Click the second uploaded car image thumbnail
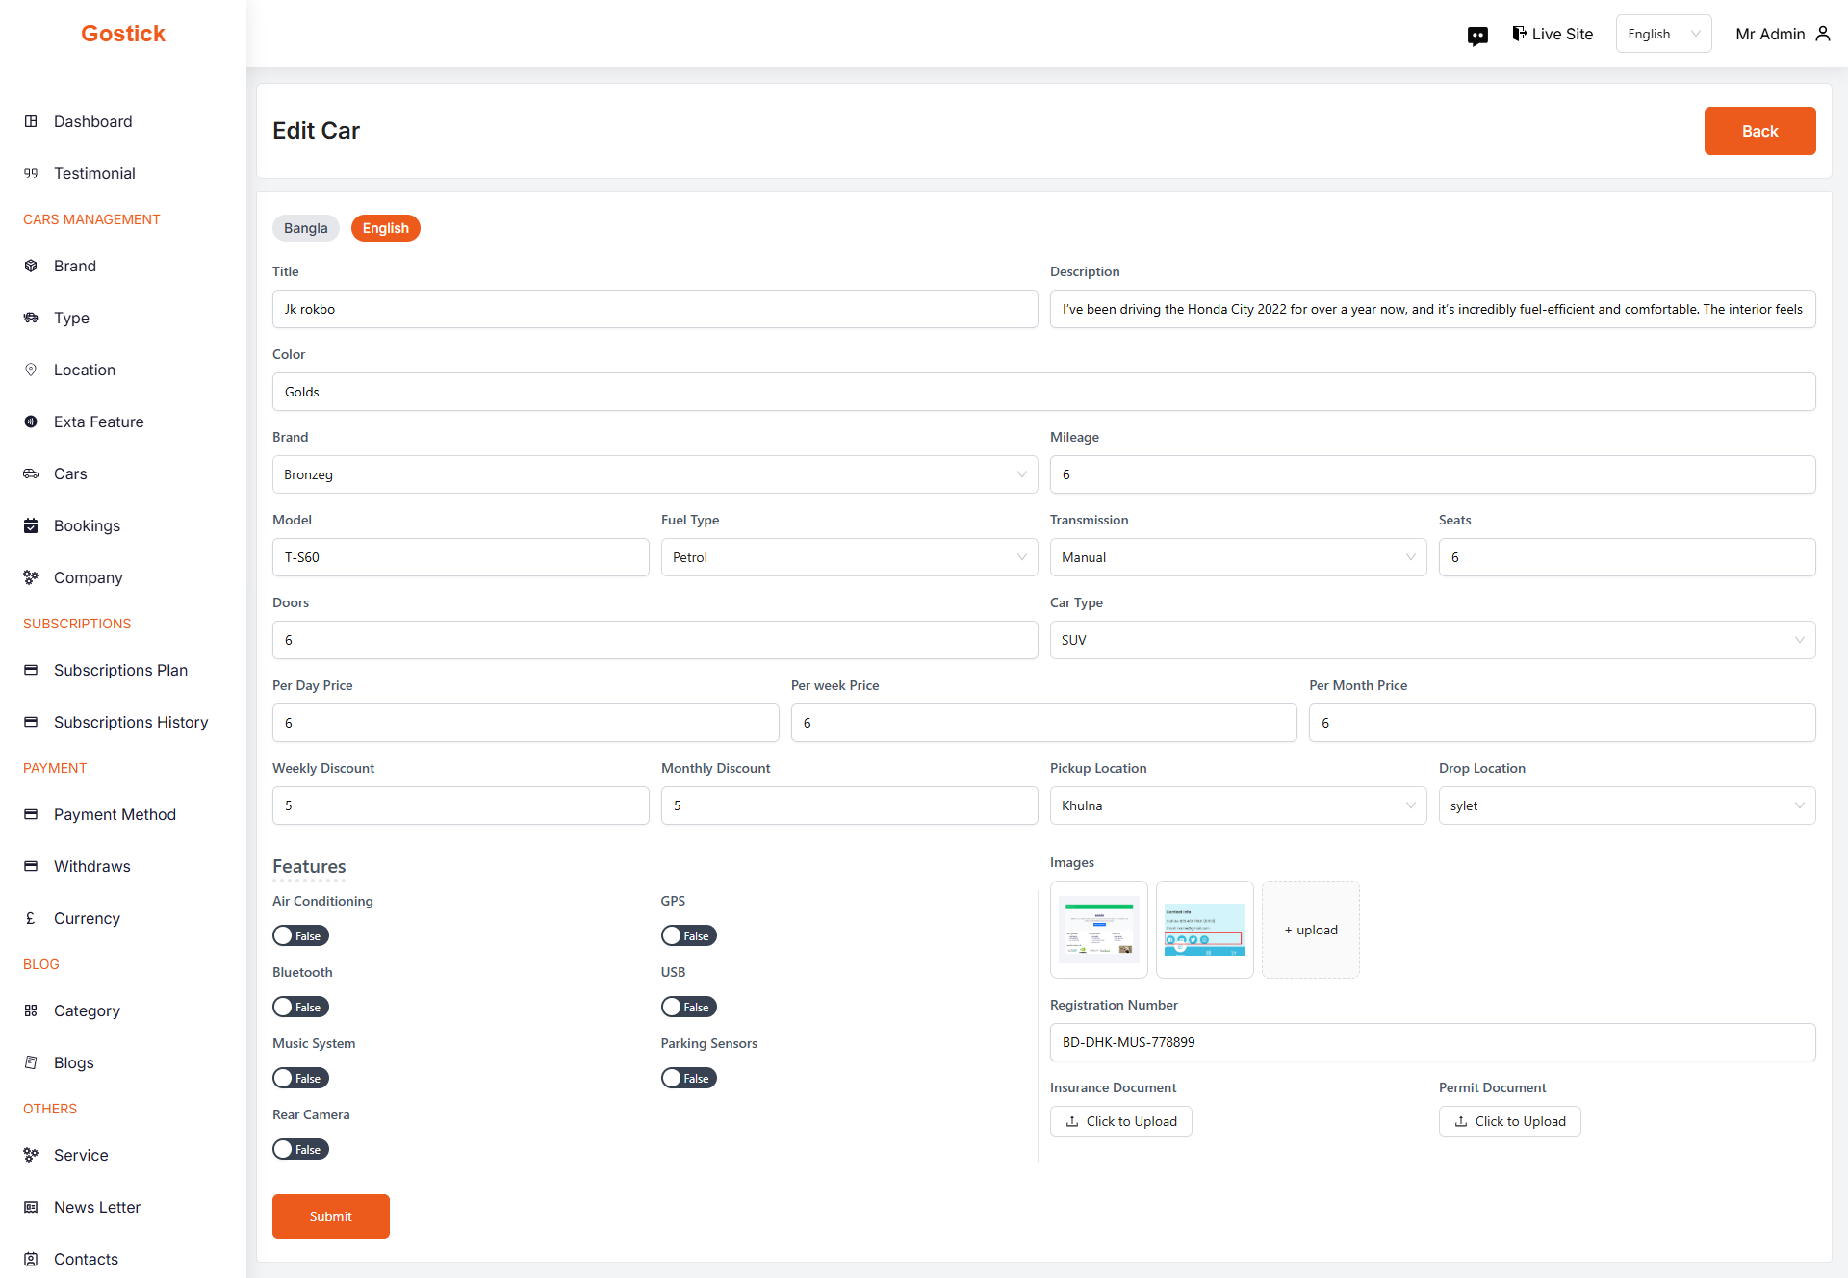The height and width of the screenshot is (1278, 1848). point(1204,930)
